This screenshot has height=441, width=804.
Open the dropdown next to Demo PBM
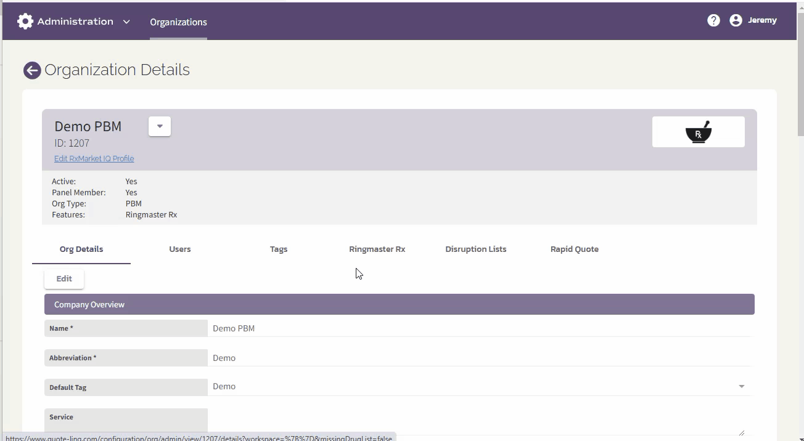[x=159, y=126]
